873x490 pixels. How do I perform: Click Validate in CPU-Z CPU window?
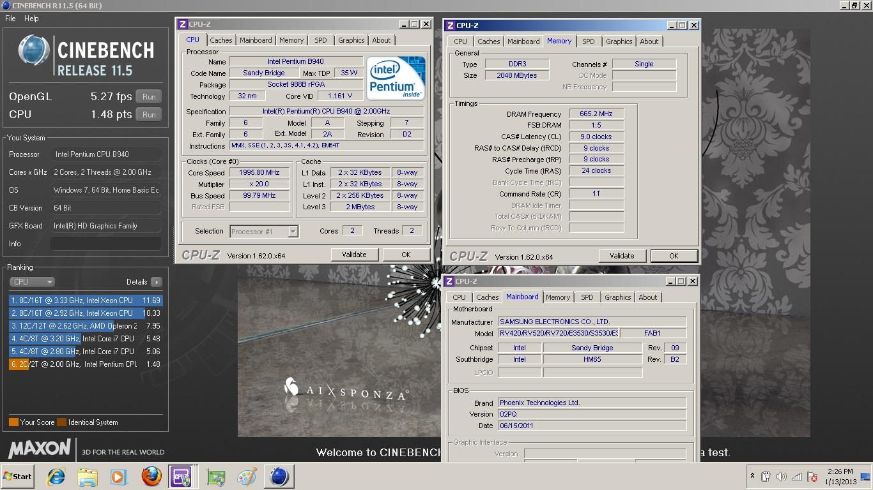pyautogui.click(x=354, y=255)
